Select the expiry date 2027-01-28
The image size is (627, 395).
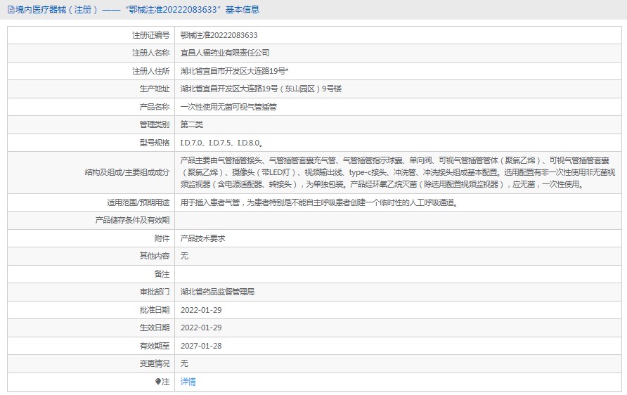coord(201,346)
